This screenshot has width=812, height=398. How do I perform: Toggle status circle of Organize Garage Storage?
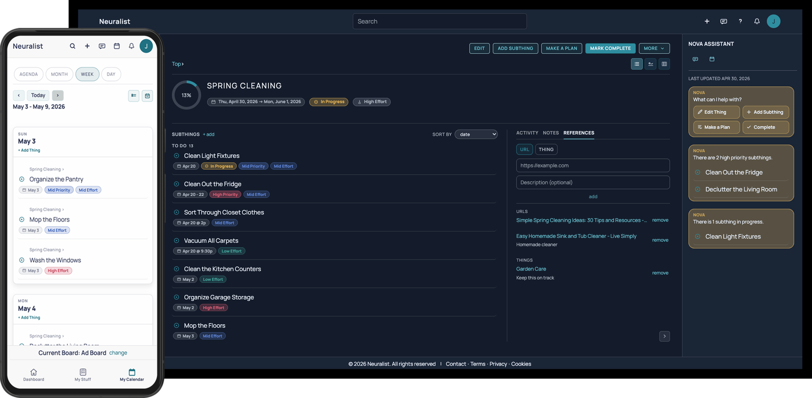[x=177, y=297]
